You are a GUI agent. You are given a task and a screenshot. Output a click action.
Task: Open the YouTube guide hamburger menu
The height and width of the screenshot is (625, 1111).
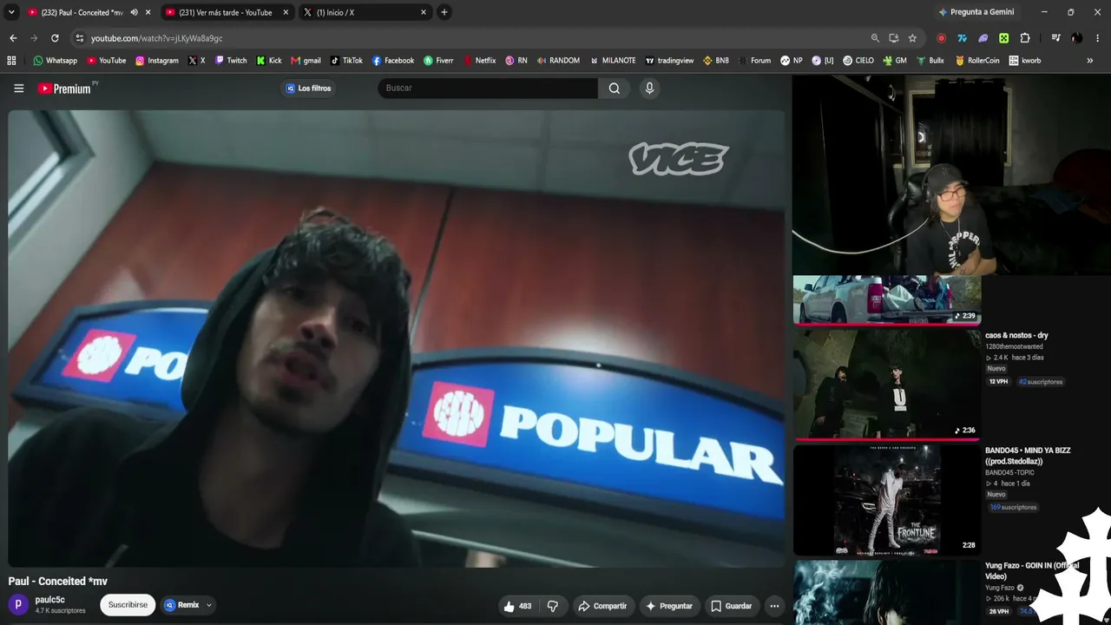coord(18,88)
